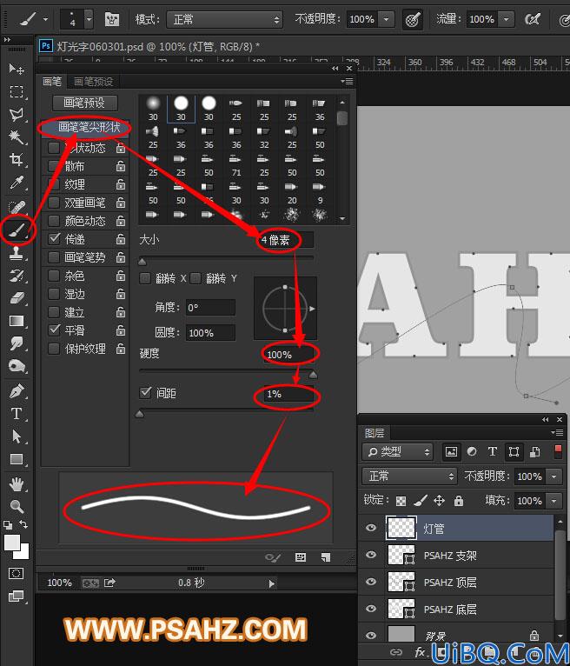
Task: Select the Rectangle shape tool
Action: pyautogui.click(x=17, y=459)
